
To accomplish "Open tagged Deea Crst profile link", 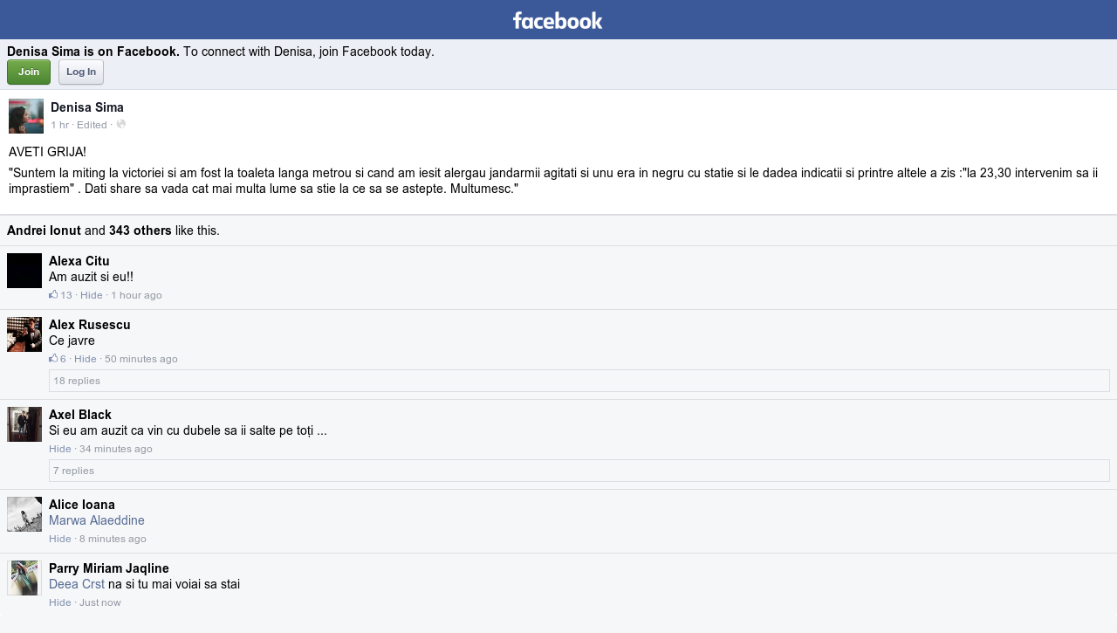I will click(77, 584).
